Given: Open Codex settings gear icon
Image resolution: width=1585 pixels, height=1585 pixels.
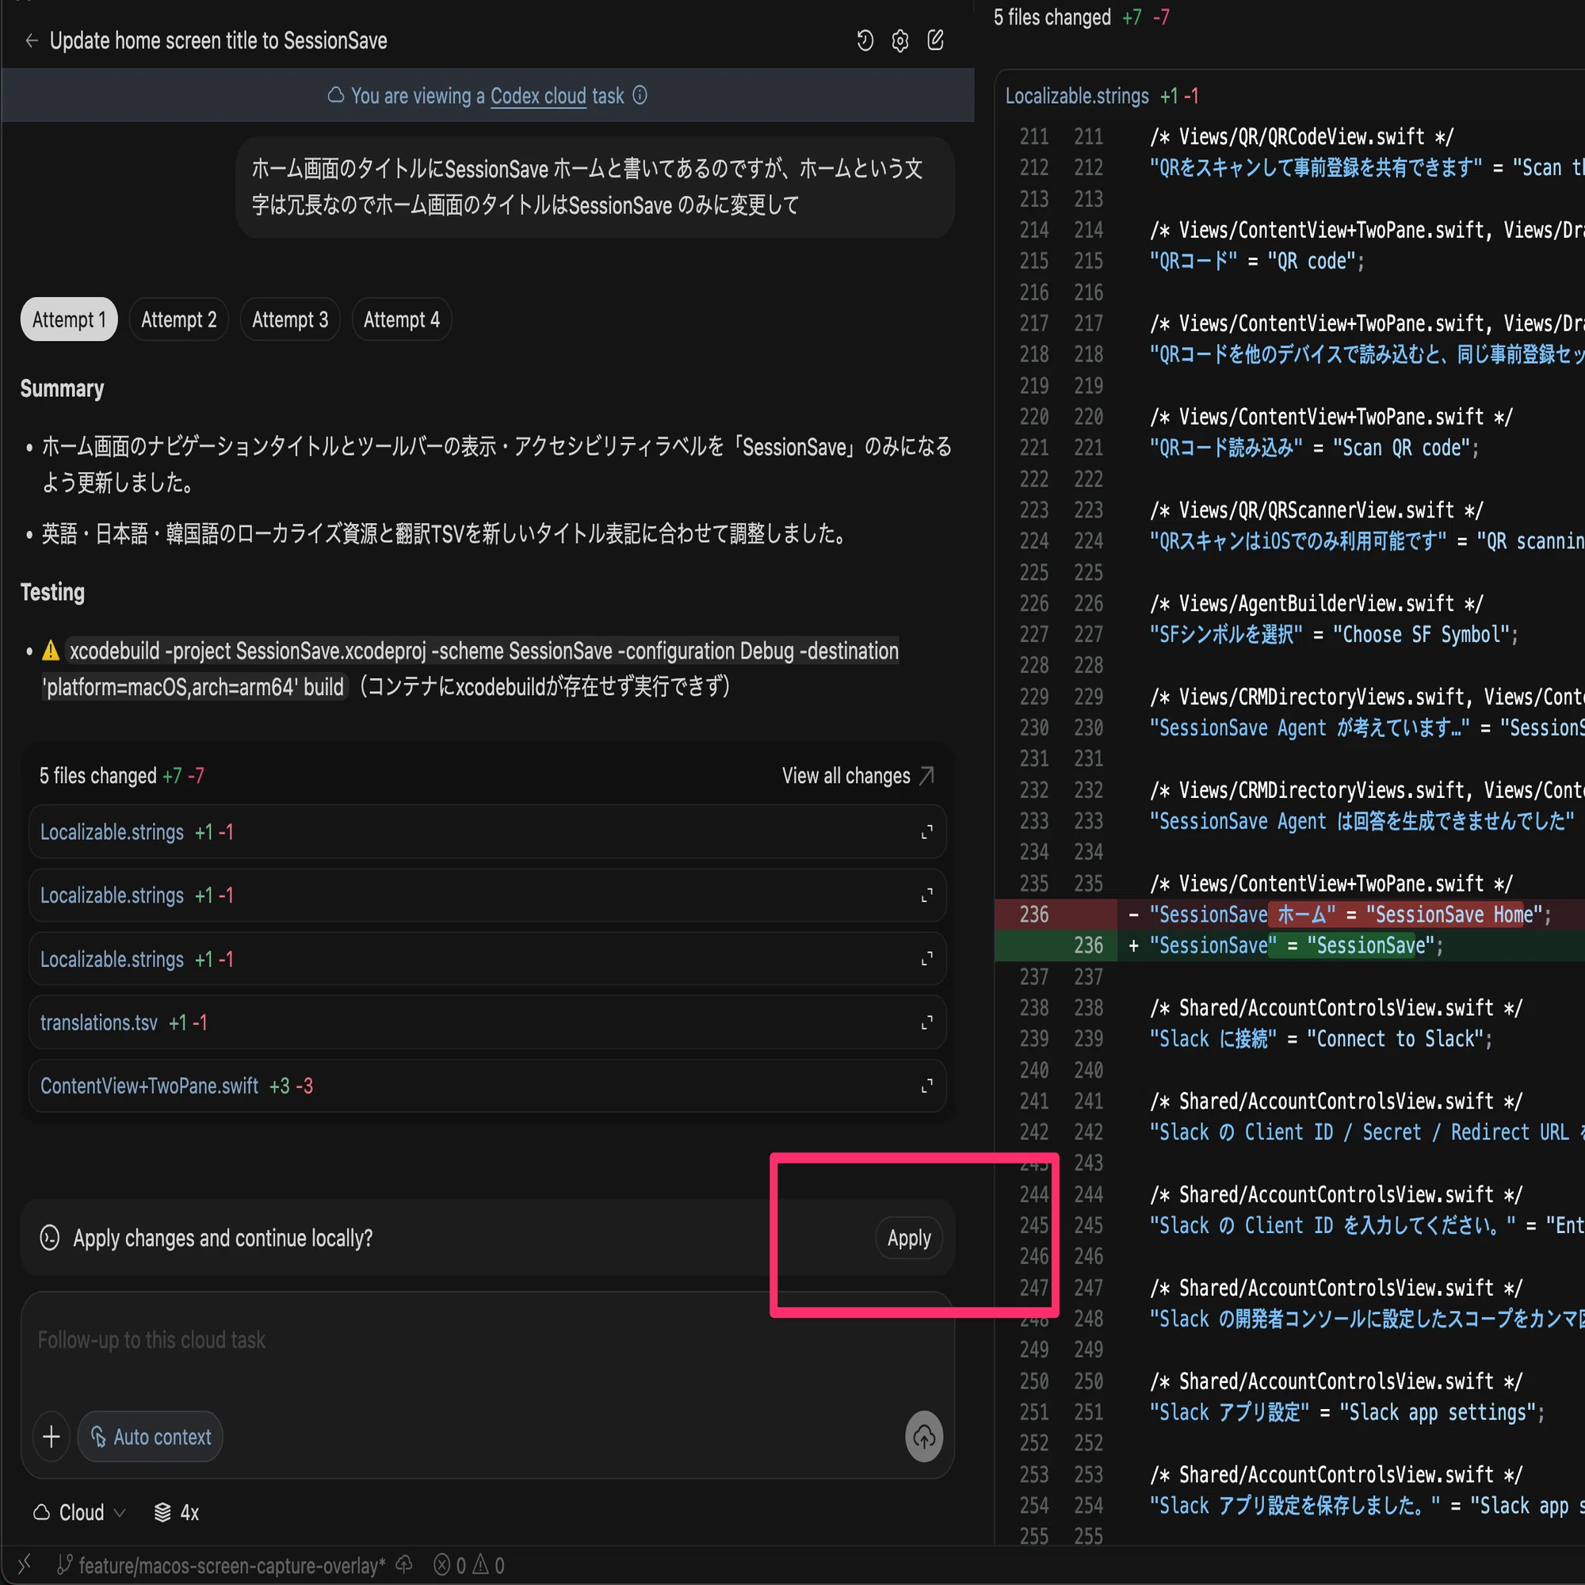Looking at the screenshot, I should click(900, 40).
